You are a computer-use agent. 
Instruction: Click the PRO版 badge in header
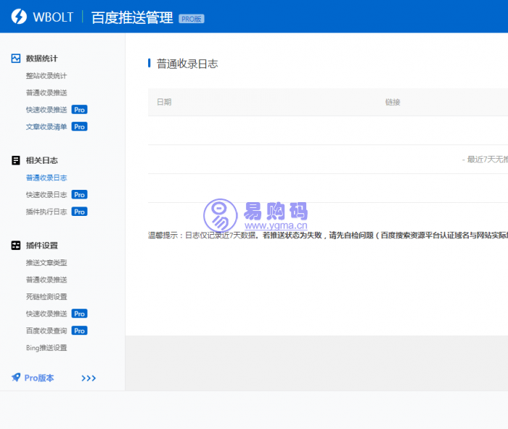(x=191, y=19)
